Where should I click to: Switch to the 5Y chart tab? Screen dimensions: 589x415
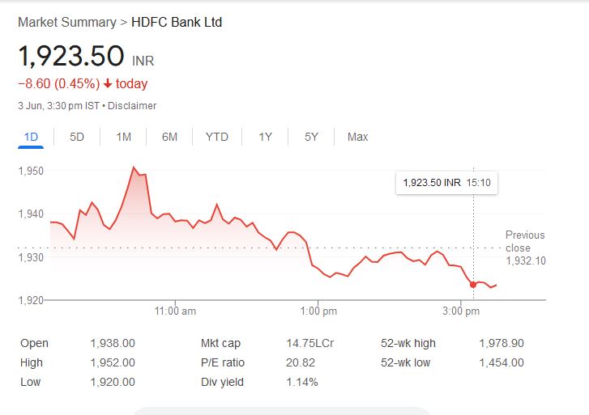311,137
